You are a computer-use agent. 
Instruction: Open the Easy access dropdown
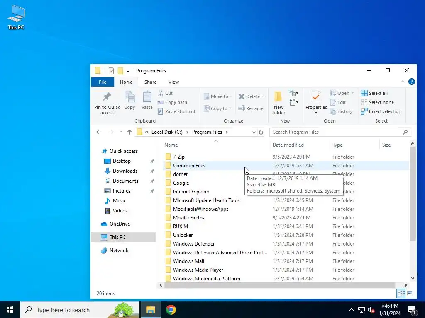click(x=293, y=102)
